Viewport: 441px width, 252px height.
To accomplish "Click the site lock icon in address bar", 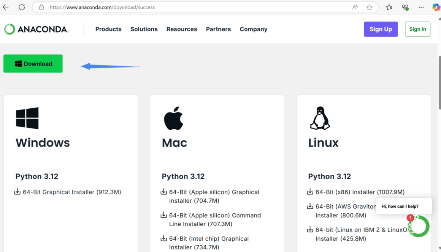I will click(41, 7).
